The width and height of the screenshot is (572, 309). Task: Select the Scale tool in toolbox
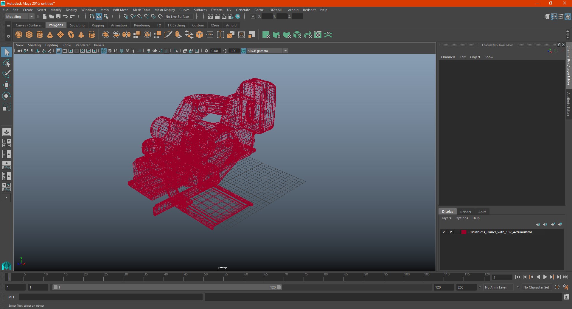click(x=7, y=107)
